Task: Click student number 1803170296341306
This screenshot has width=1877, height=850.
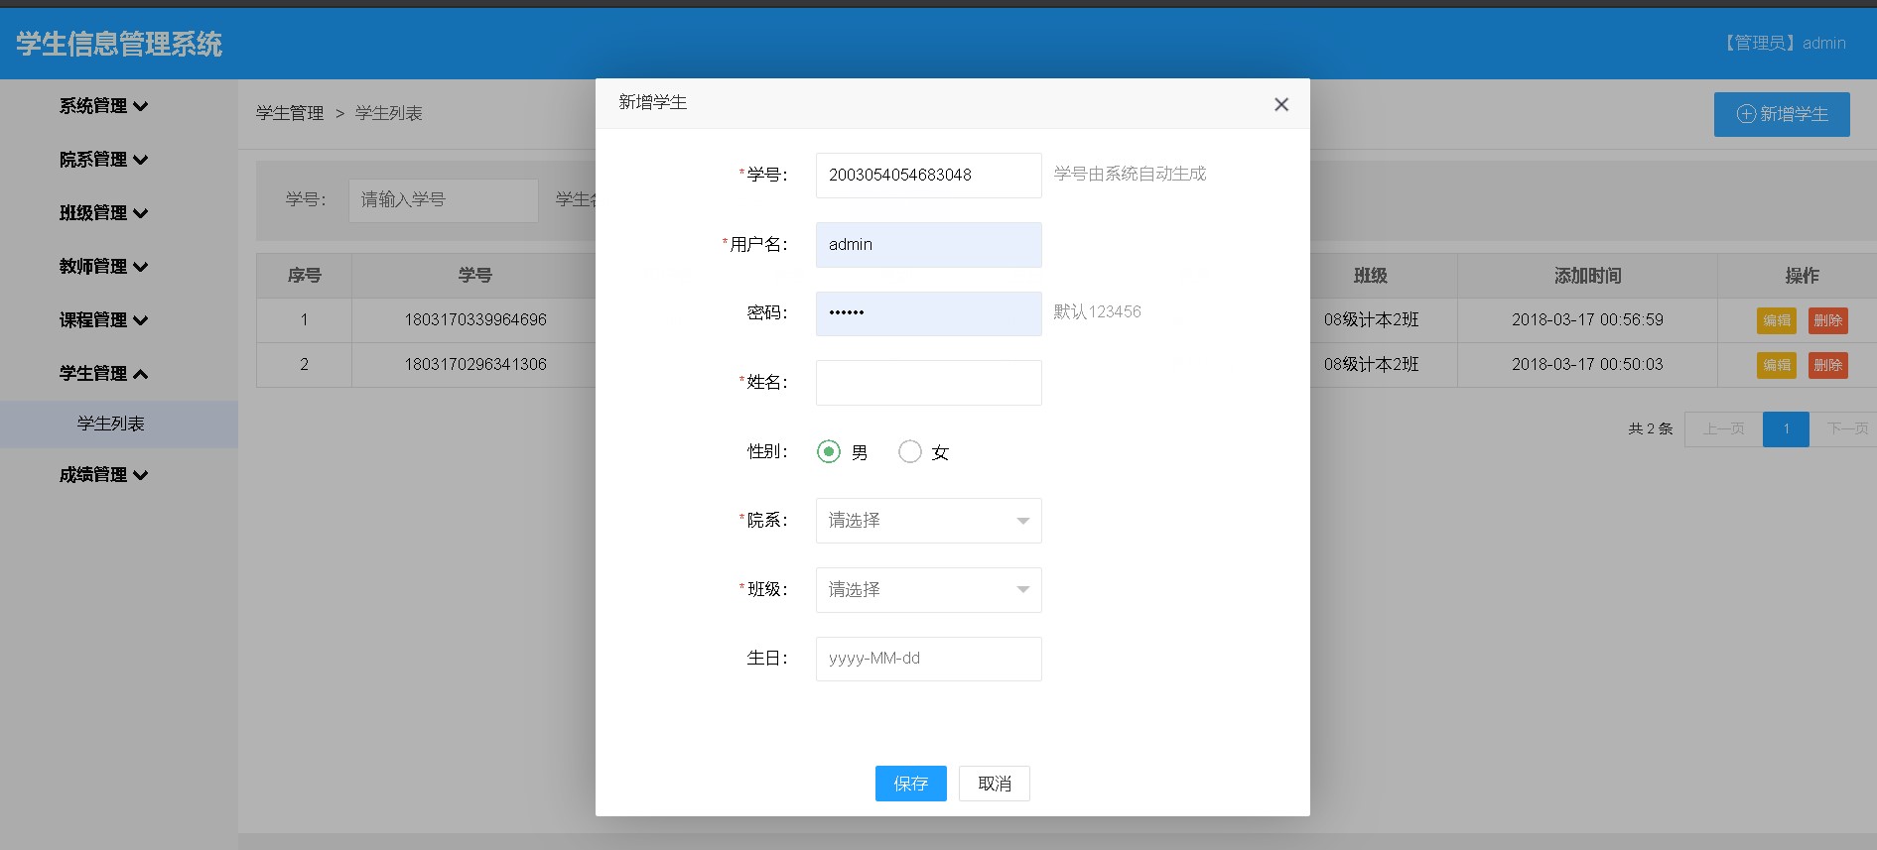Action: [475, 364]
